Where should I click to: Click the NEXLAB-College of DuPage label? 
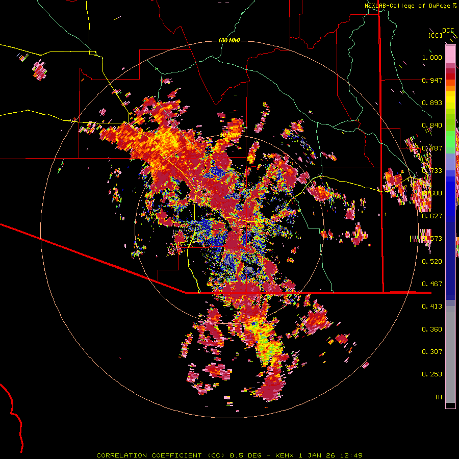[407, 6]
